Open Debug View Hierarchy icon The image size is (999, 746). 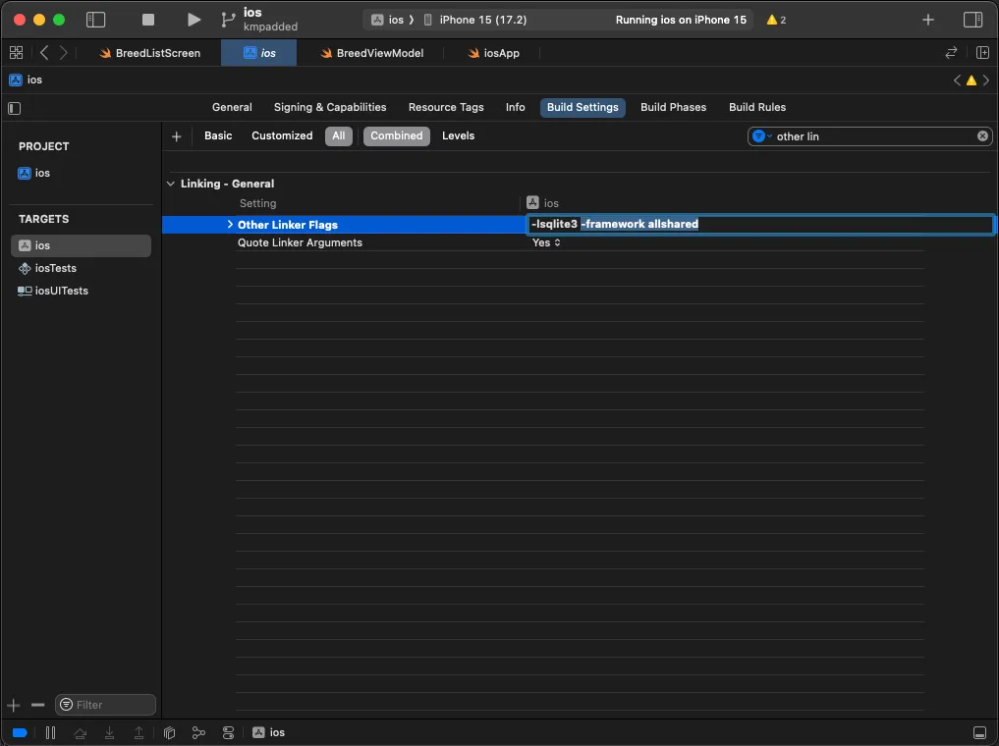(x=169, y=732)
